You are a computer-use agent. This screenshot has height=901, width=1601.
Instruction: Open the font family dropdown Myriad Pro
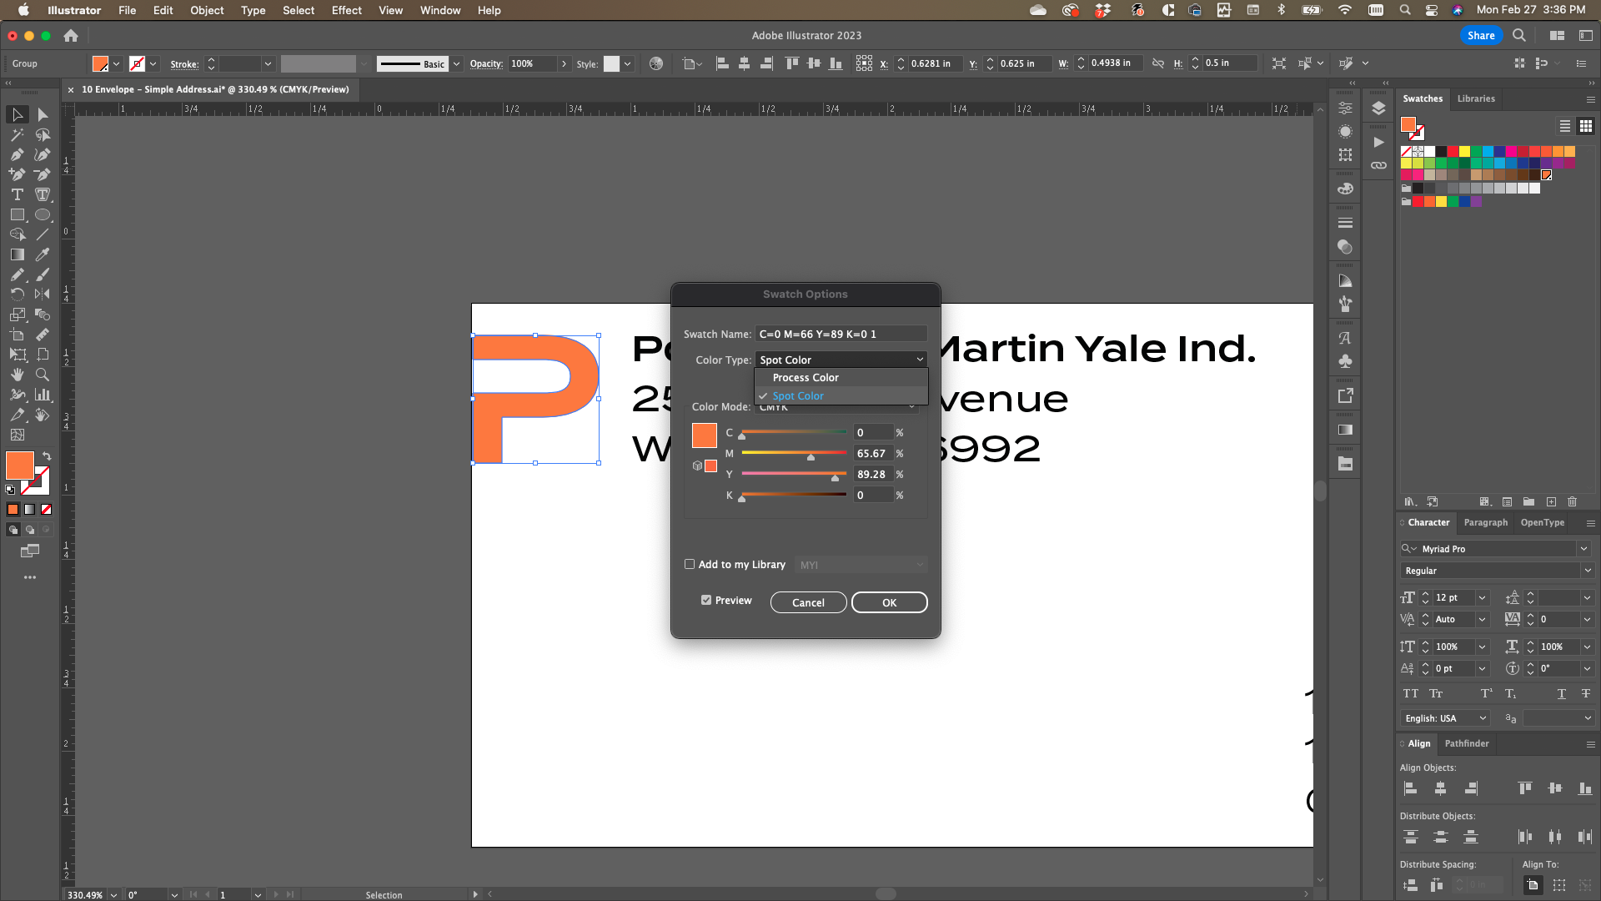(1583, 549)
